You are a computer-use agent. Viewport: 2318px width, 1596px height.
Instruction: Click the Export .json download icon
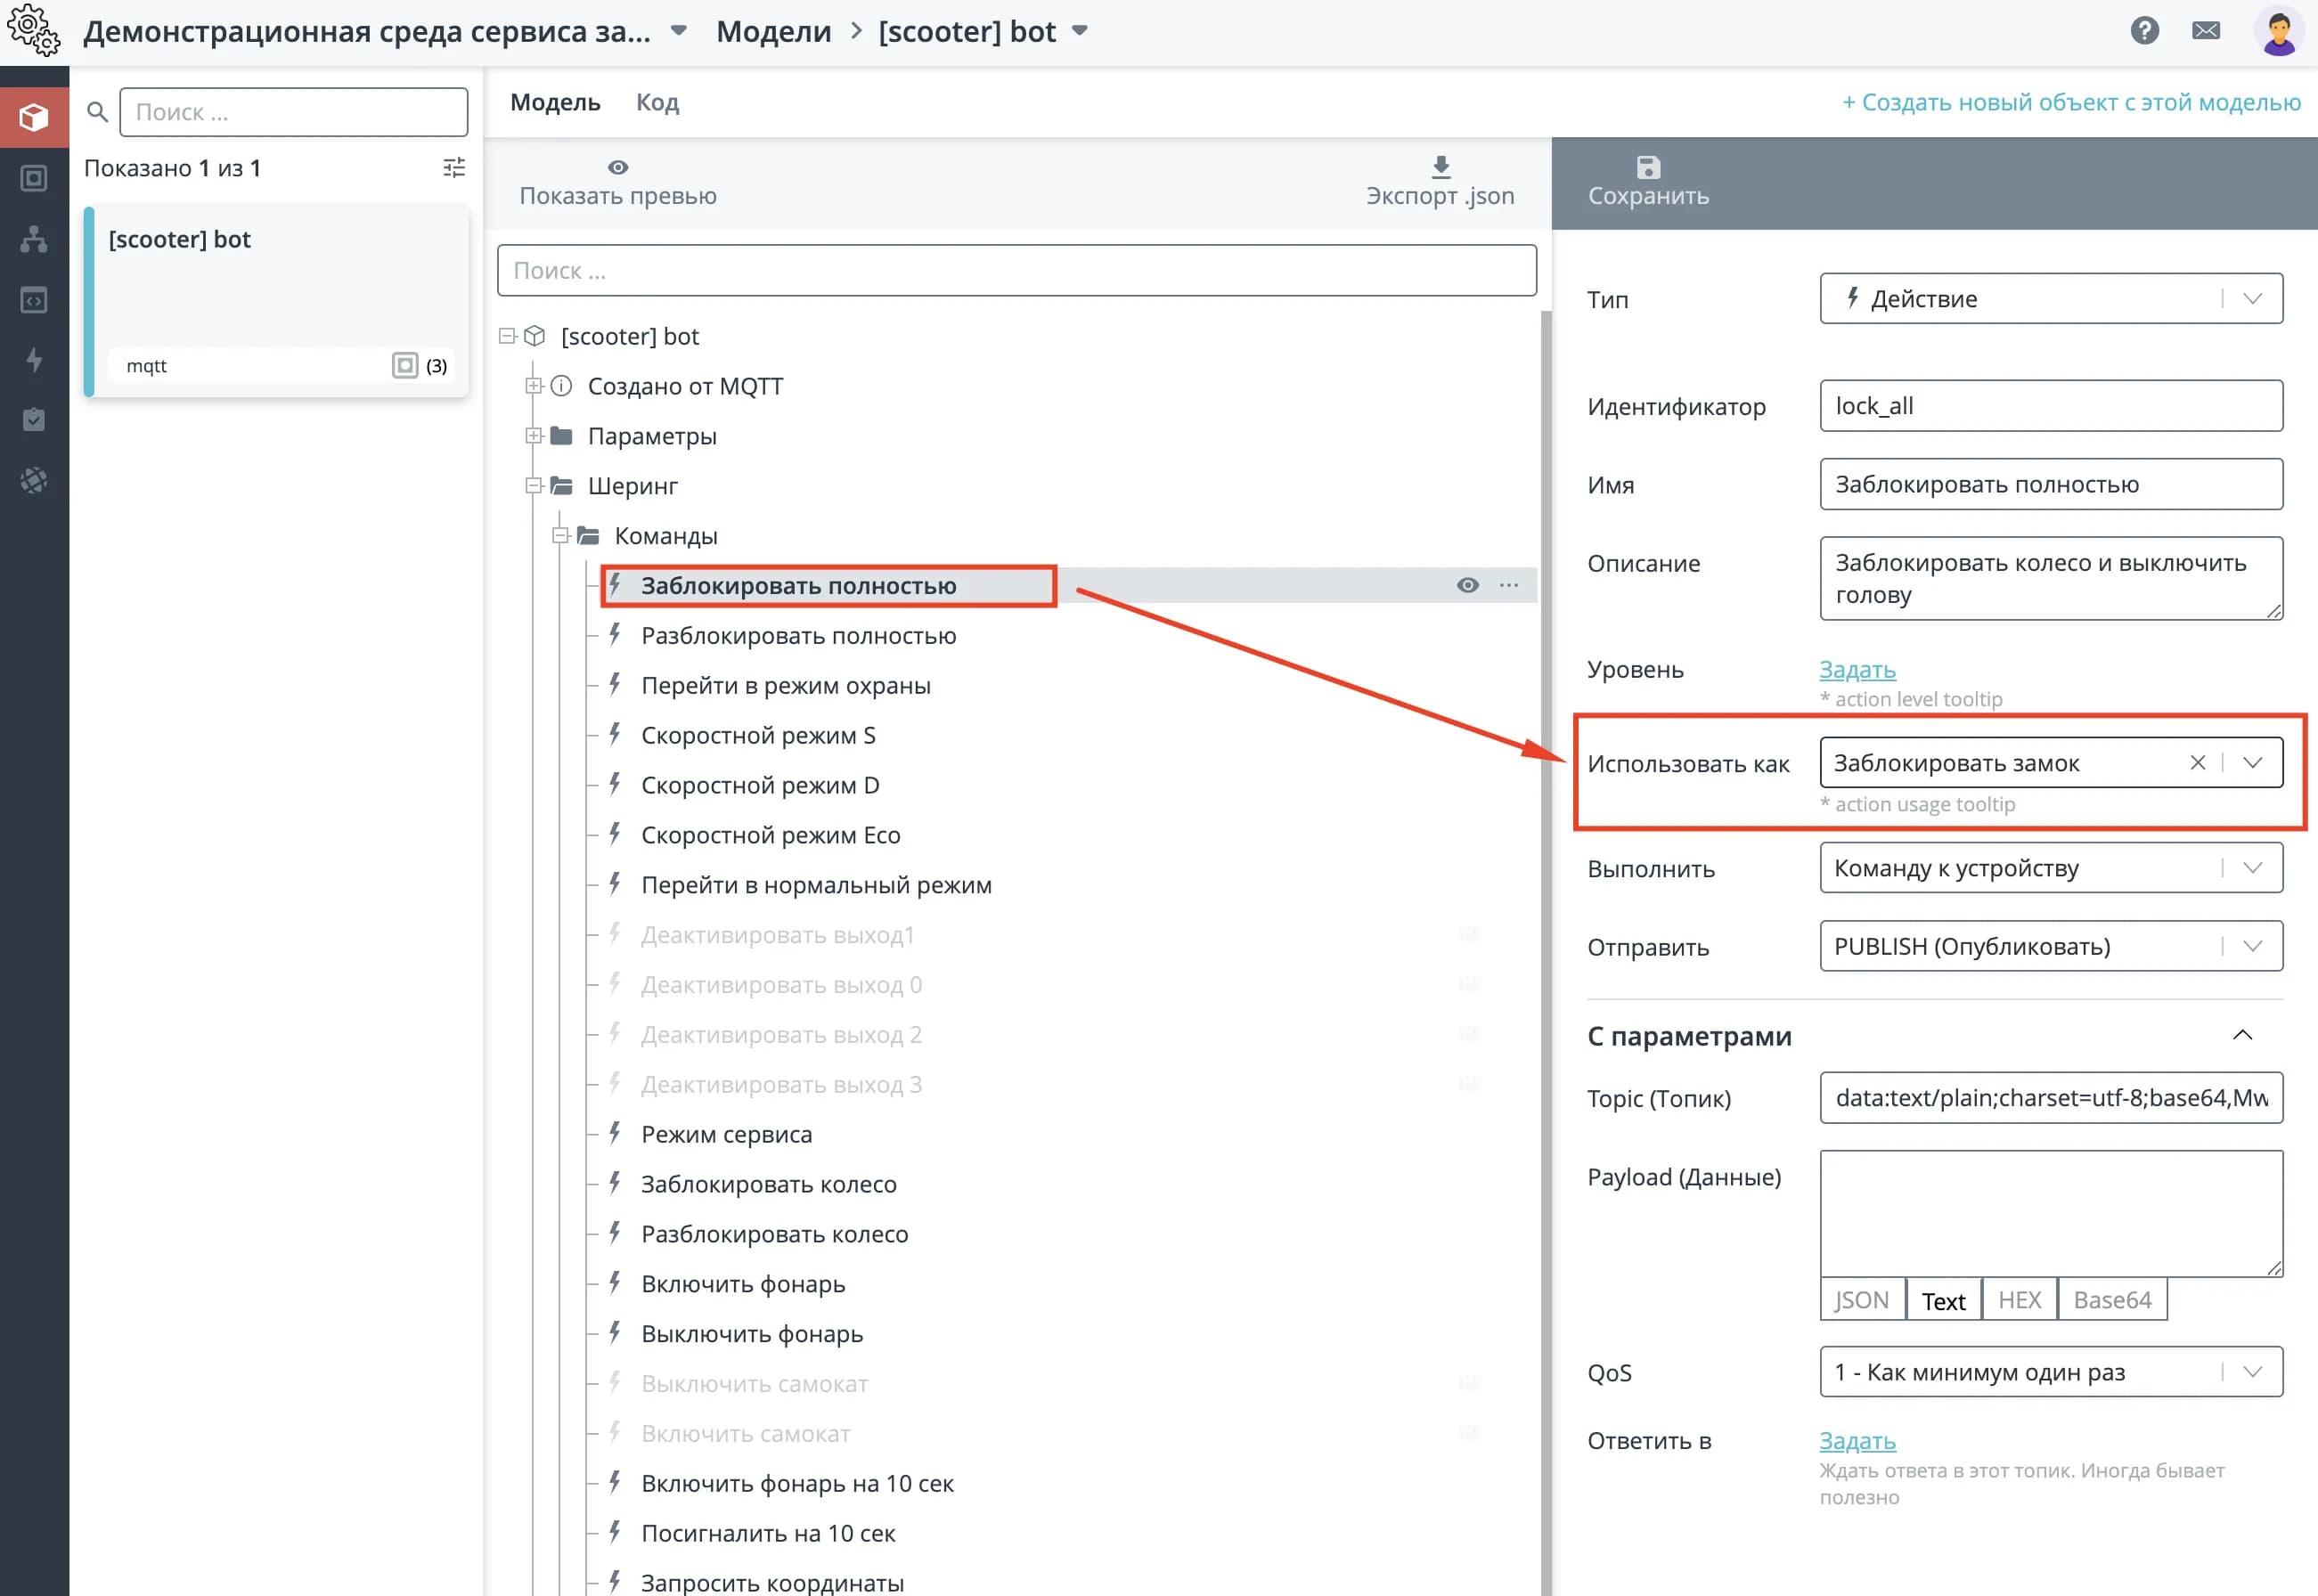1440,167
